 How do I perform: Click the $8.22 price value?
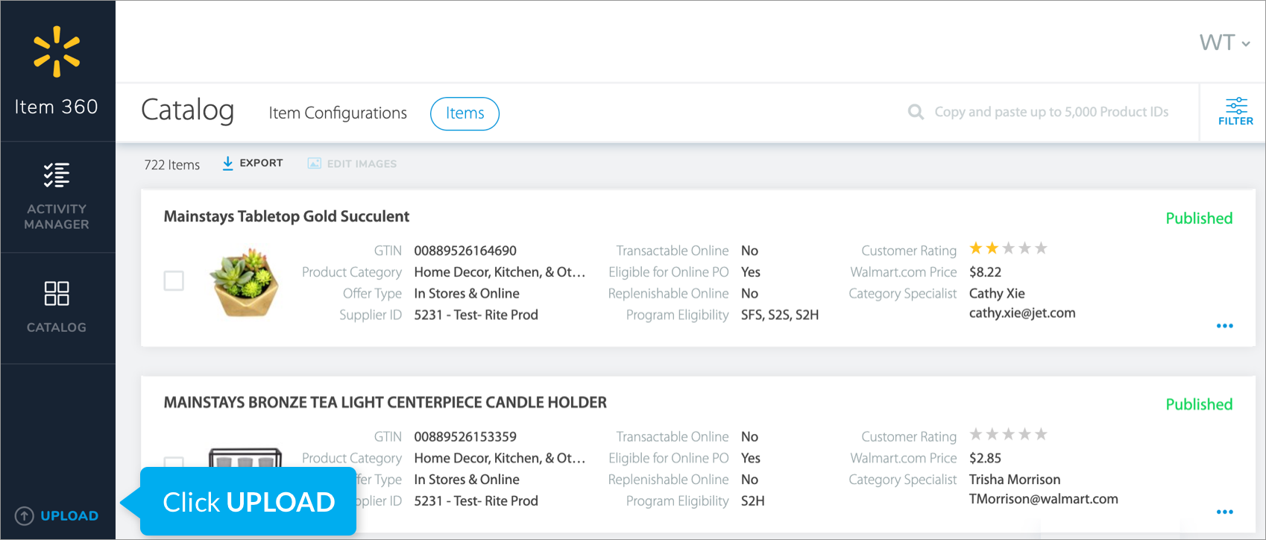pyautogui.click(x=985, y=272)
